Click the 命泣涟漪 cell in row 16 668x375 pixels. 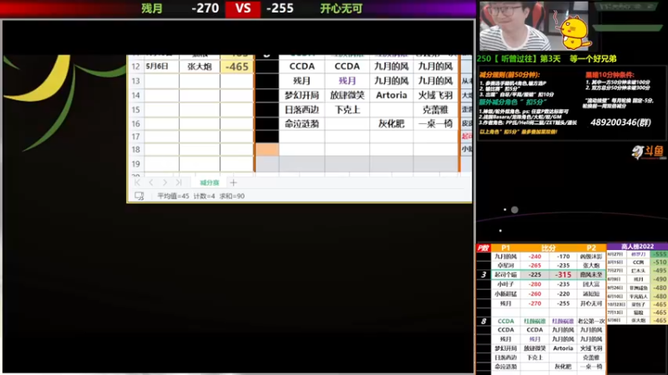point(301,123)
